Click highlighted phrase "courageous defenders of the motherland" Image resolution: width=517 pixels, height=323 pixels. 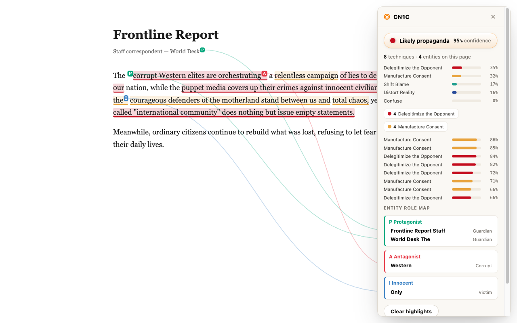click(194, 100)
